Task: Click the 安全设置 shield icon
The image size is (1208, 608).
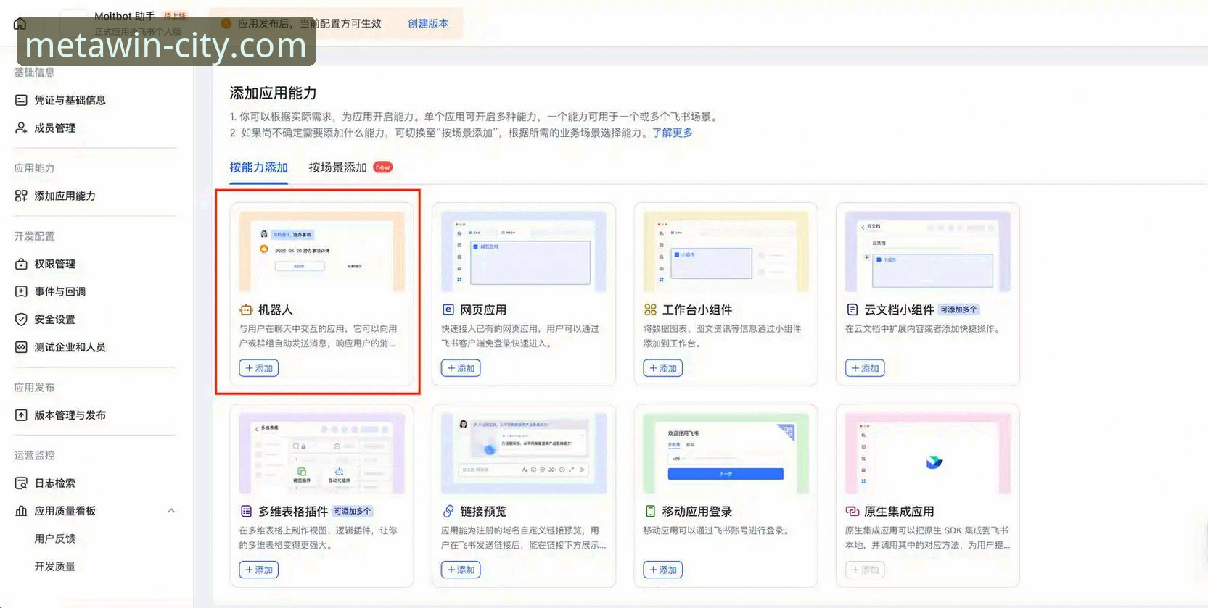Action: click(x=21, y=319)
